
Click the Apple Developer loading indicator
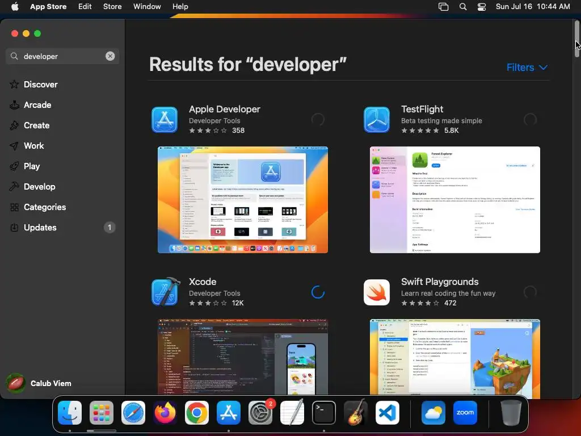click(318, 119)
